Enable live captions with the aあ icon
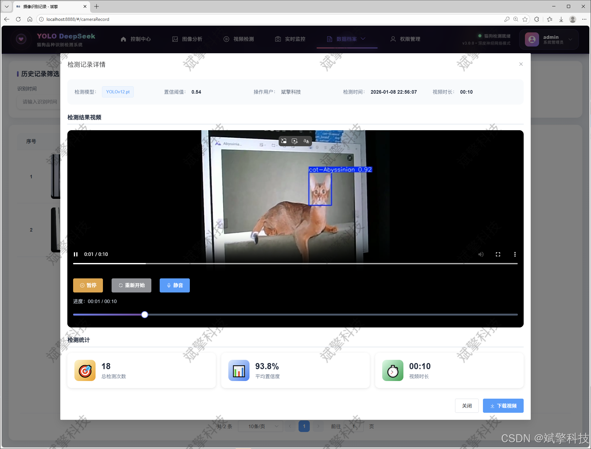Screen dimensions: 591x449 tap(306, 141)
